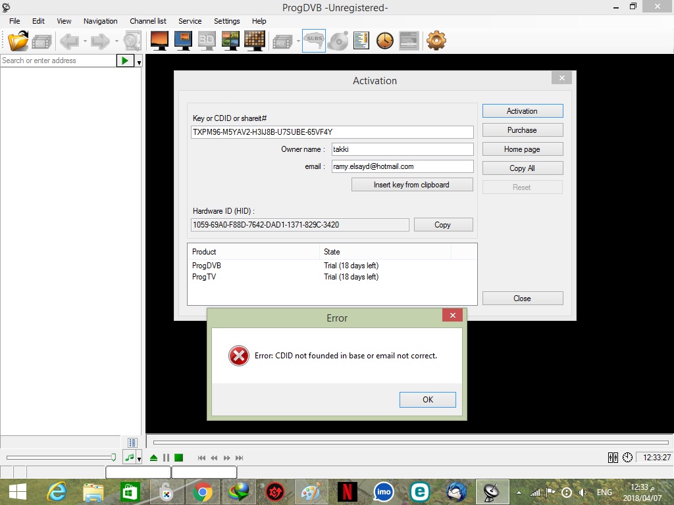Toggle the green audio note button
674x505 pixels.
[130, 458]
